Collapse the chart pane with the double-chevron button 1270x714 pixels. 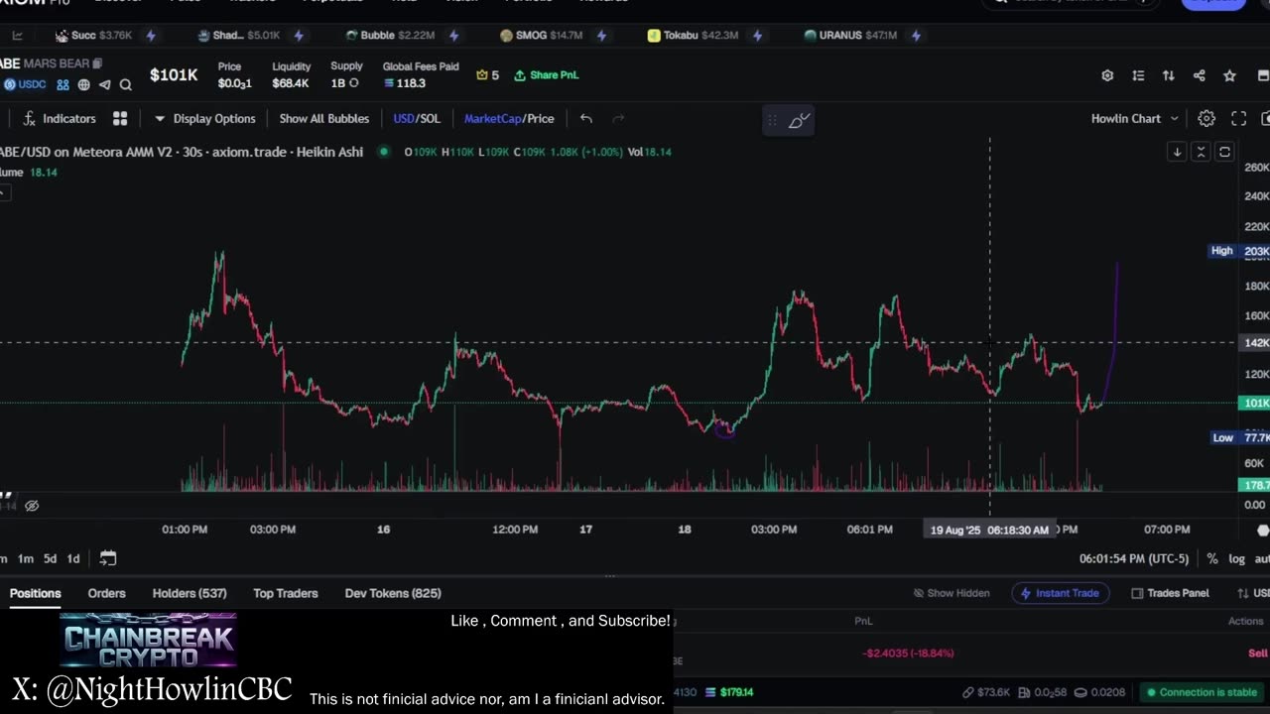click(x=1201, y=152)
